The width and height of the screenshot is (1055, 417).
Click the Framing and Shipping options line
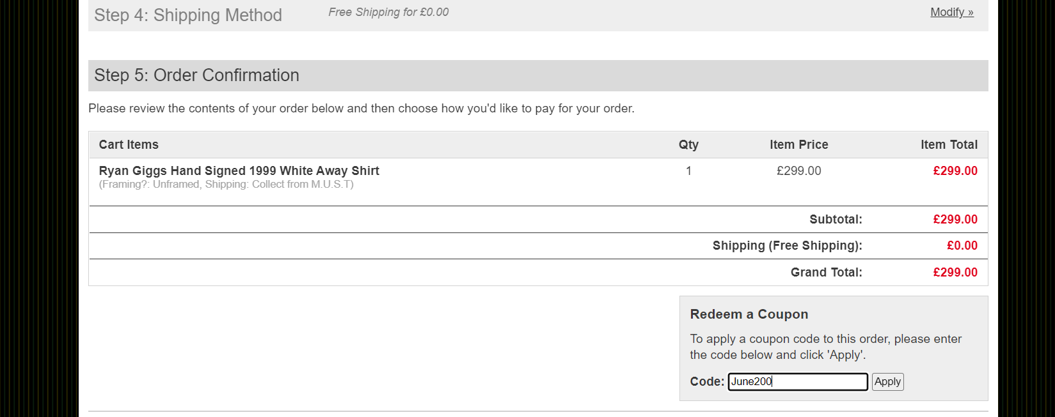click(226, 185)
